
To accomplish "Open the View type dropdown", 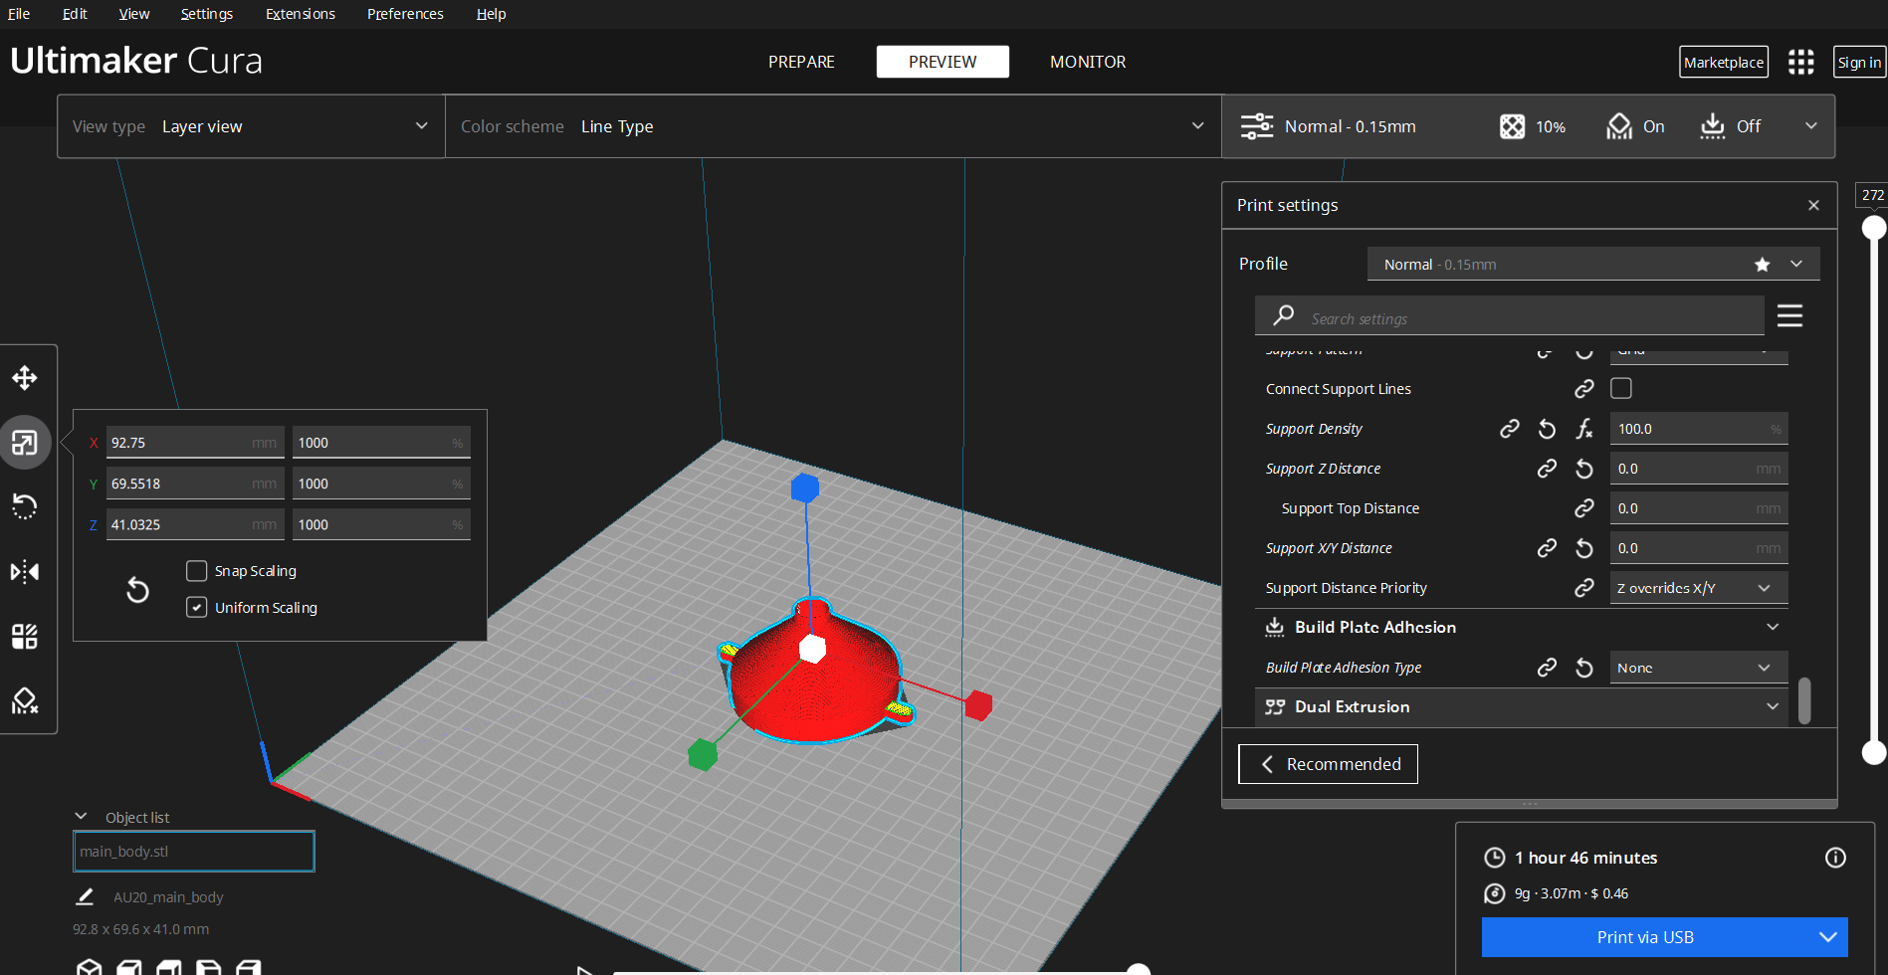I will [251, 126].
